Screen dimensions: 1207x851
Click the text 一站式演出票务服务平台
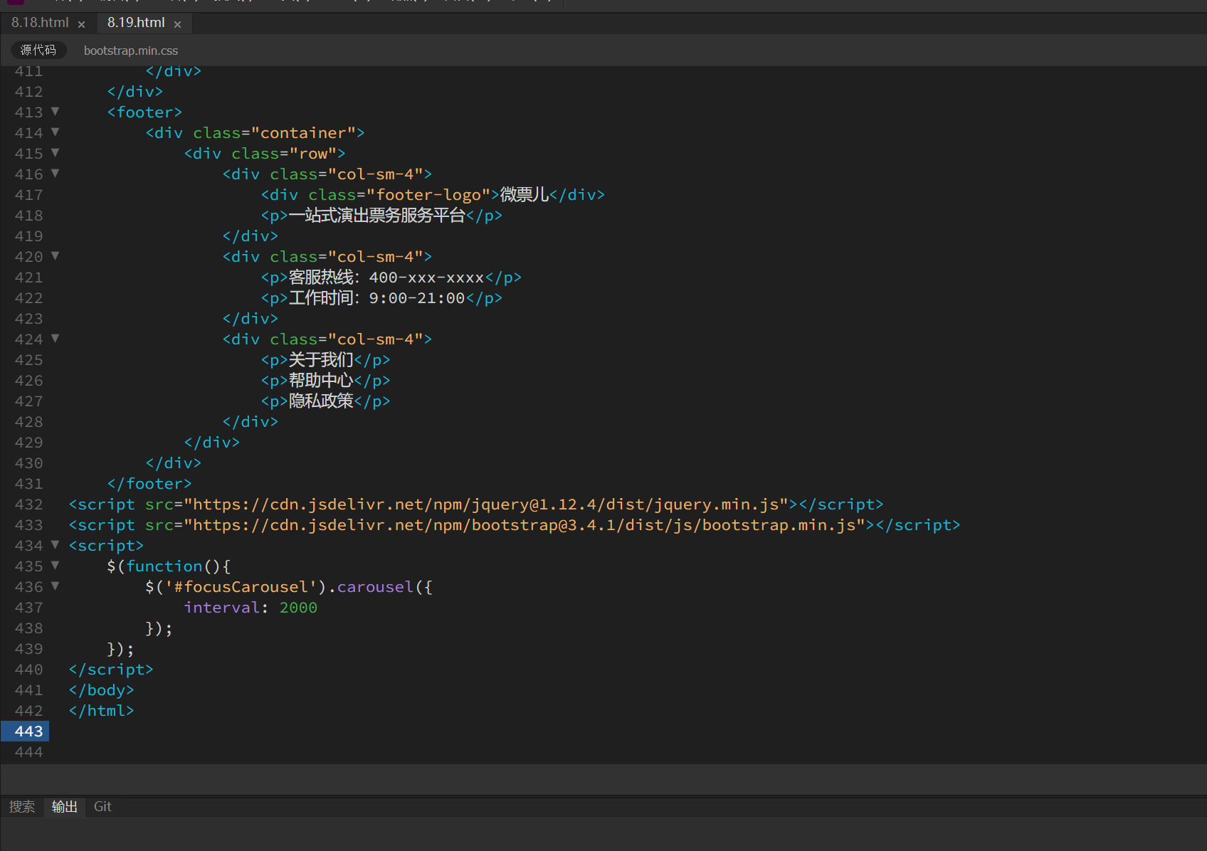tap(377, 216)
